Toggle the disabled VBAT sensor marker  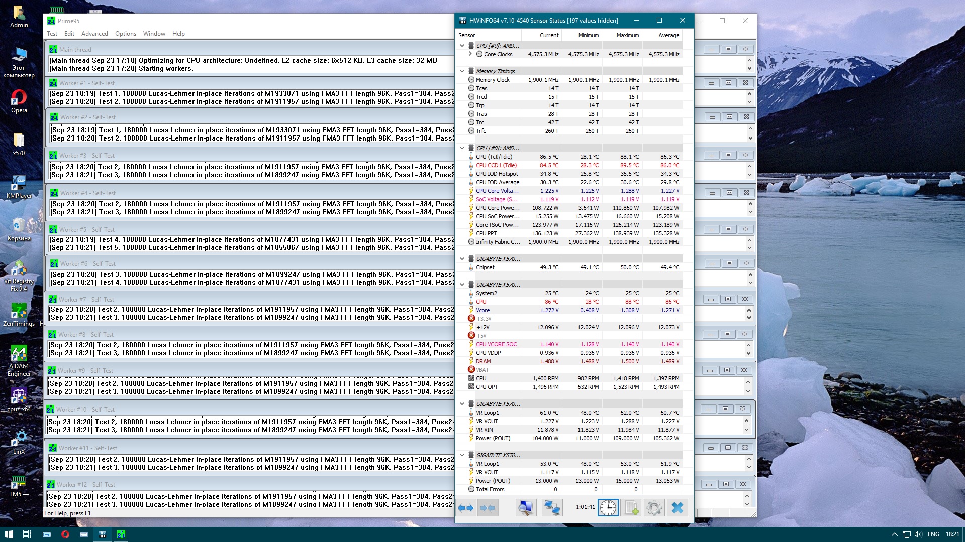[471, 370]
